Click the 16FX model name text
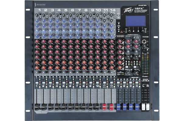Screen dimensions: 181x121 click(x=139, y=9)
